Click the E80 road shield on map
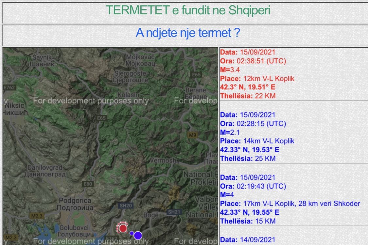Image resolution: width=368 pixels, height=245 pixels. (x=88, y=184)
